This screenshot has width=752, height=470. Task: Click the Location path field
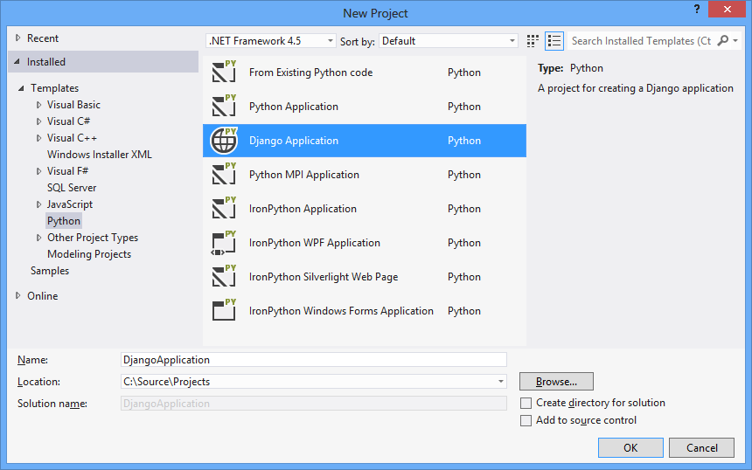pyautogui.click(x=314, y=382)
